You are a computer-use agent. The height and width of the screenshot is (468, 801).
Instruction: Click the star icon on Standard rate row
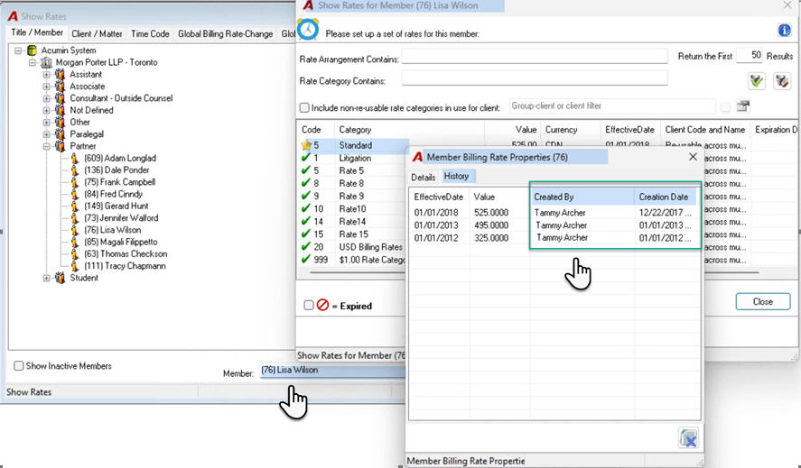click(306, 145)
